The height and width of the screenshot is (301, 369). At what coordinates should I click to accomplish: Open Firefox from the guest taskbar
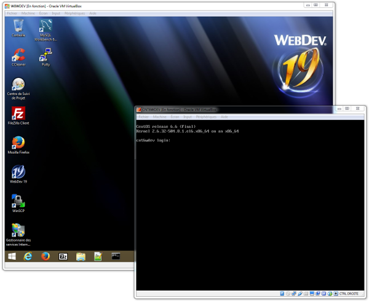click(x=46, y=256)
